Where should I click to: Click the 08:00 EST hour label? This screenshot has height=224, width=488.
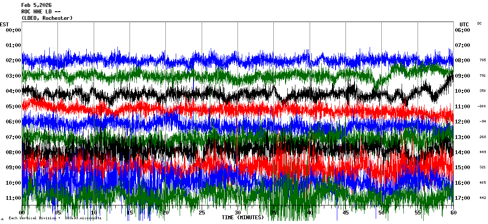click(13, 152)
